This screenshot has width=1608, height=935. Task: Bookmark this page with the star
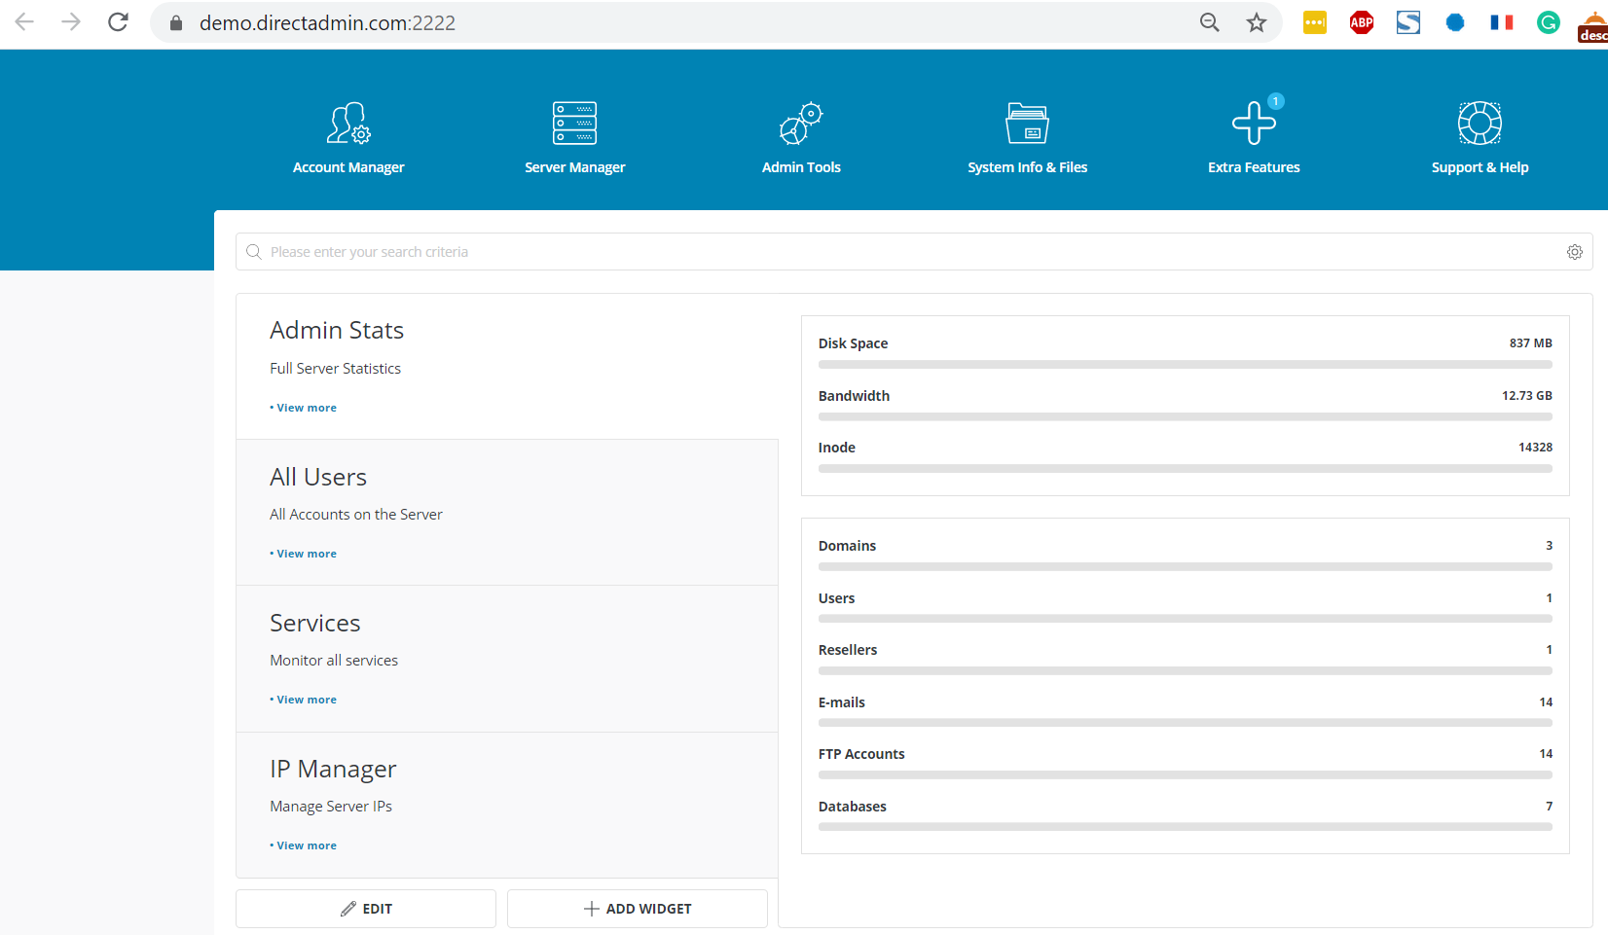click(x=1257, y=22)
